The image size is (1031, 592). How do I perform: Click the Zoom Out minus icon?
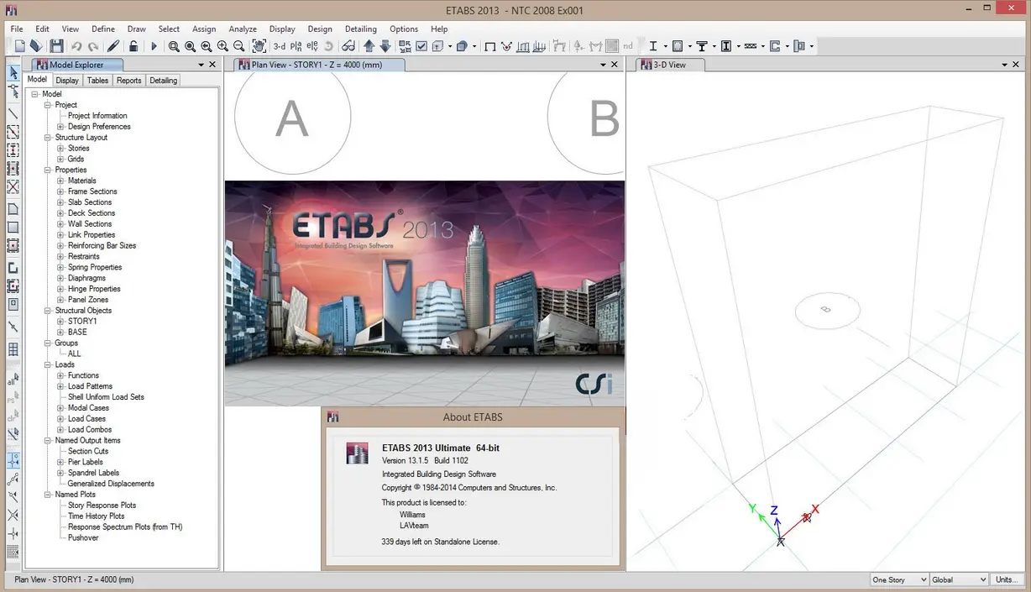(239, 46)
